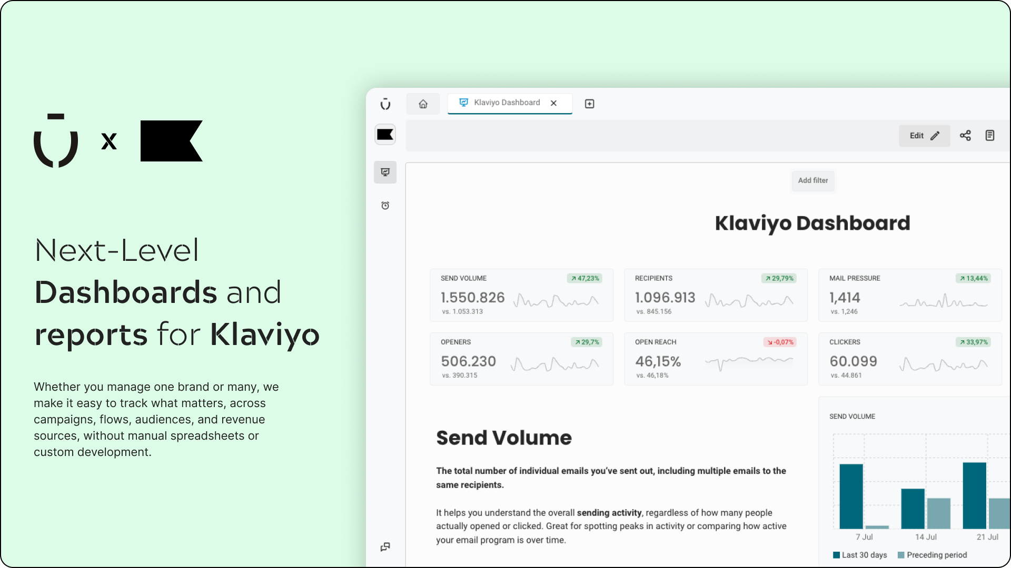
Task: Click the home icon tab
Action: pyautogui.click(x=423, y=104)
